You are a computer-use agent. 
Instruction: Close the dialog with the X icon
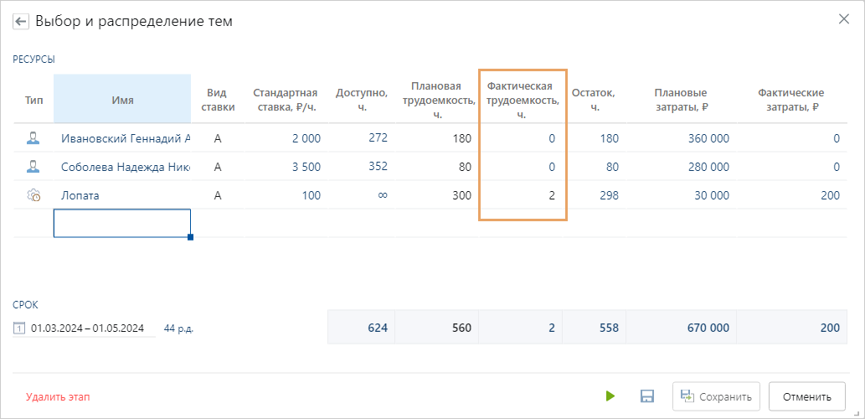click(x=844, y=18)
